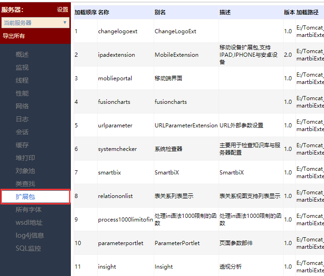Select 类查找 in the sidebar
The width and height of the screenshot is (324, 276).
tap(25, 184)
